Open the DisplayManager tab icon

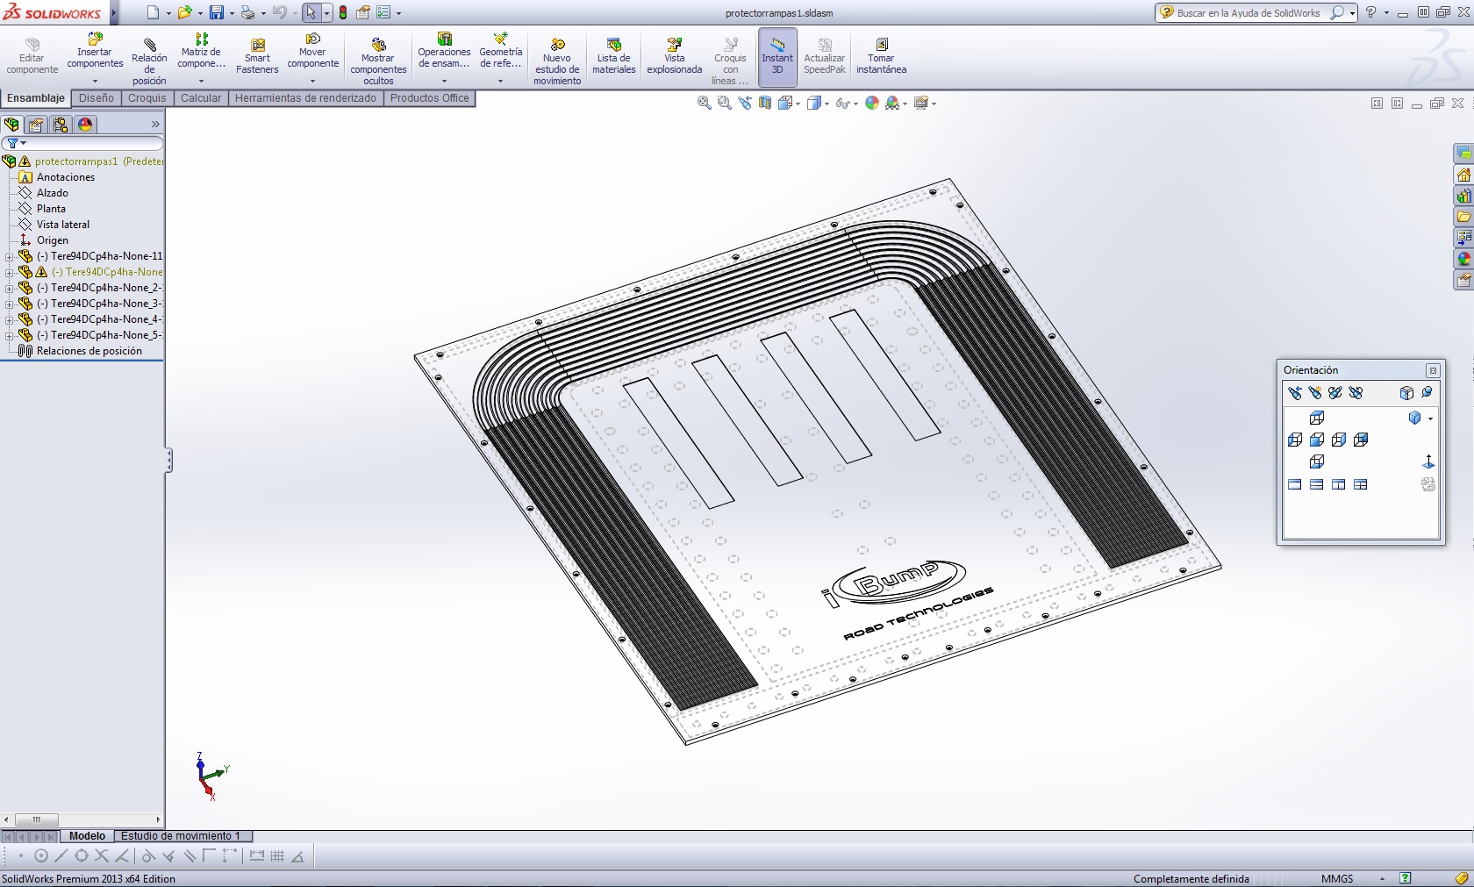[x=85, y=125]
